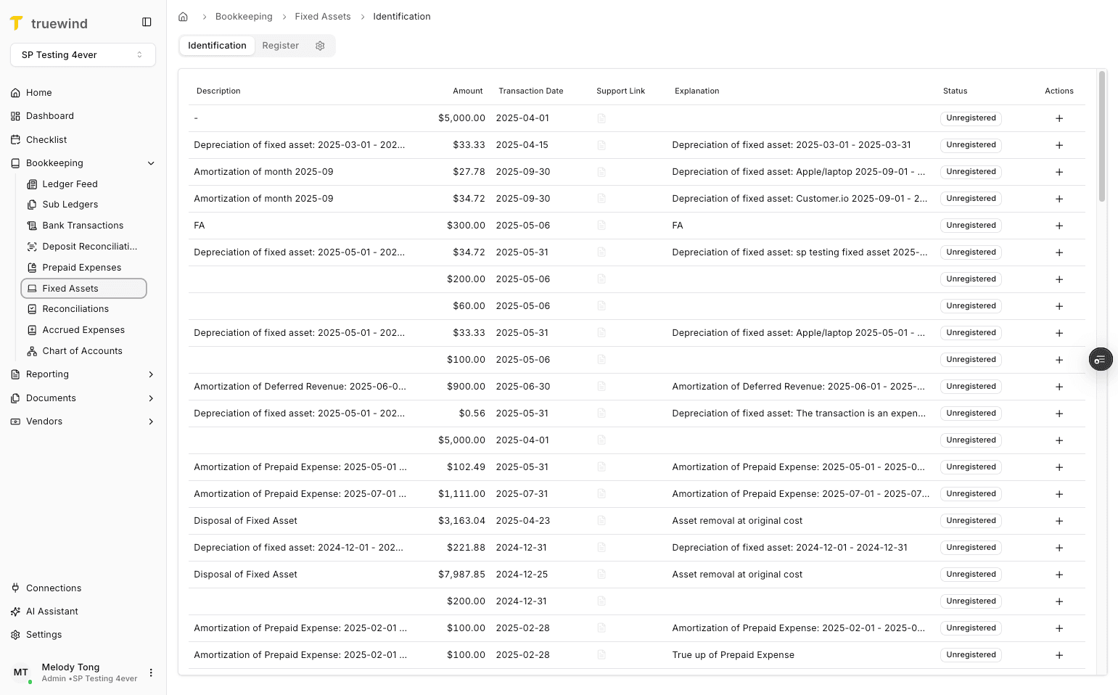Viewport: 1118px width, 695px height.
Task: Open the floating filter button on right edge
Action: click(1101, 359)
